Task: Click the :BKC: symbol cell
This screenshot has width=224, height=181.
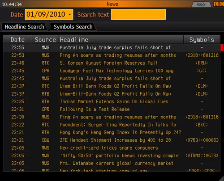Action: pos(202,125)
